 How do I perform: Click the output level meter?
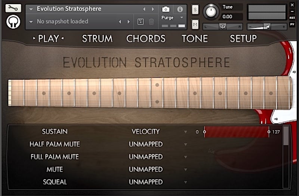tap(267, 12)
